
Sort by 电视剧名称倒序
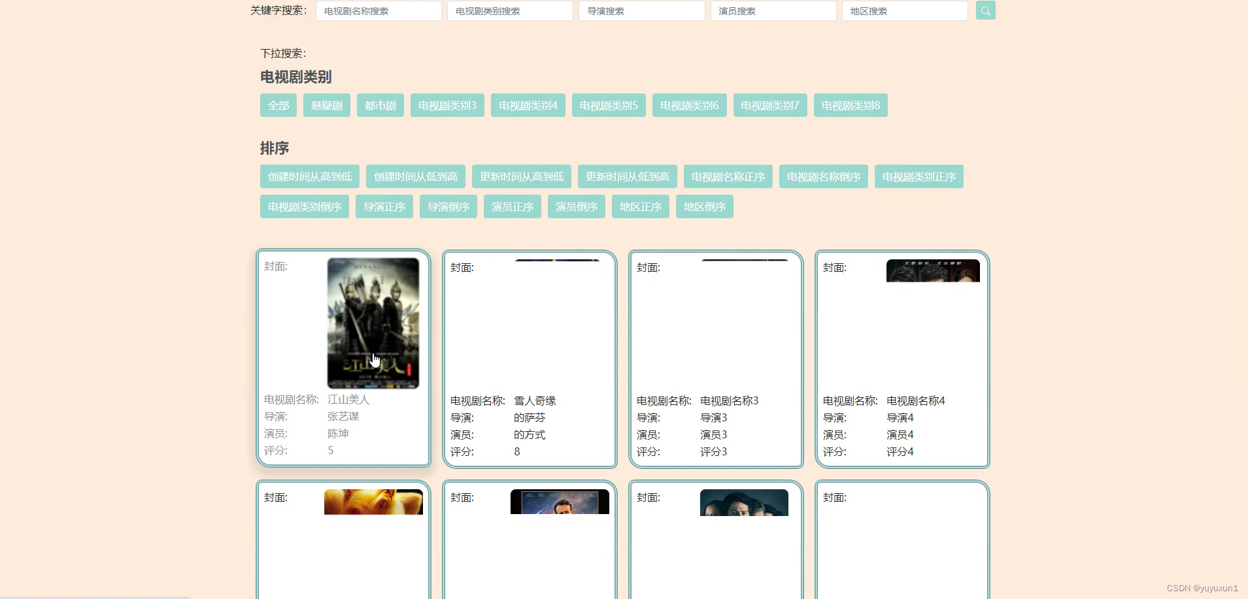pos(824,176)
